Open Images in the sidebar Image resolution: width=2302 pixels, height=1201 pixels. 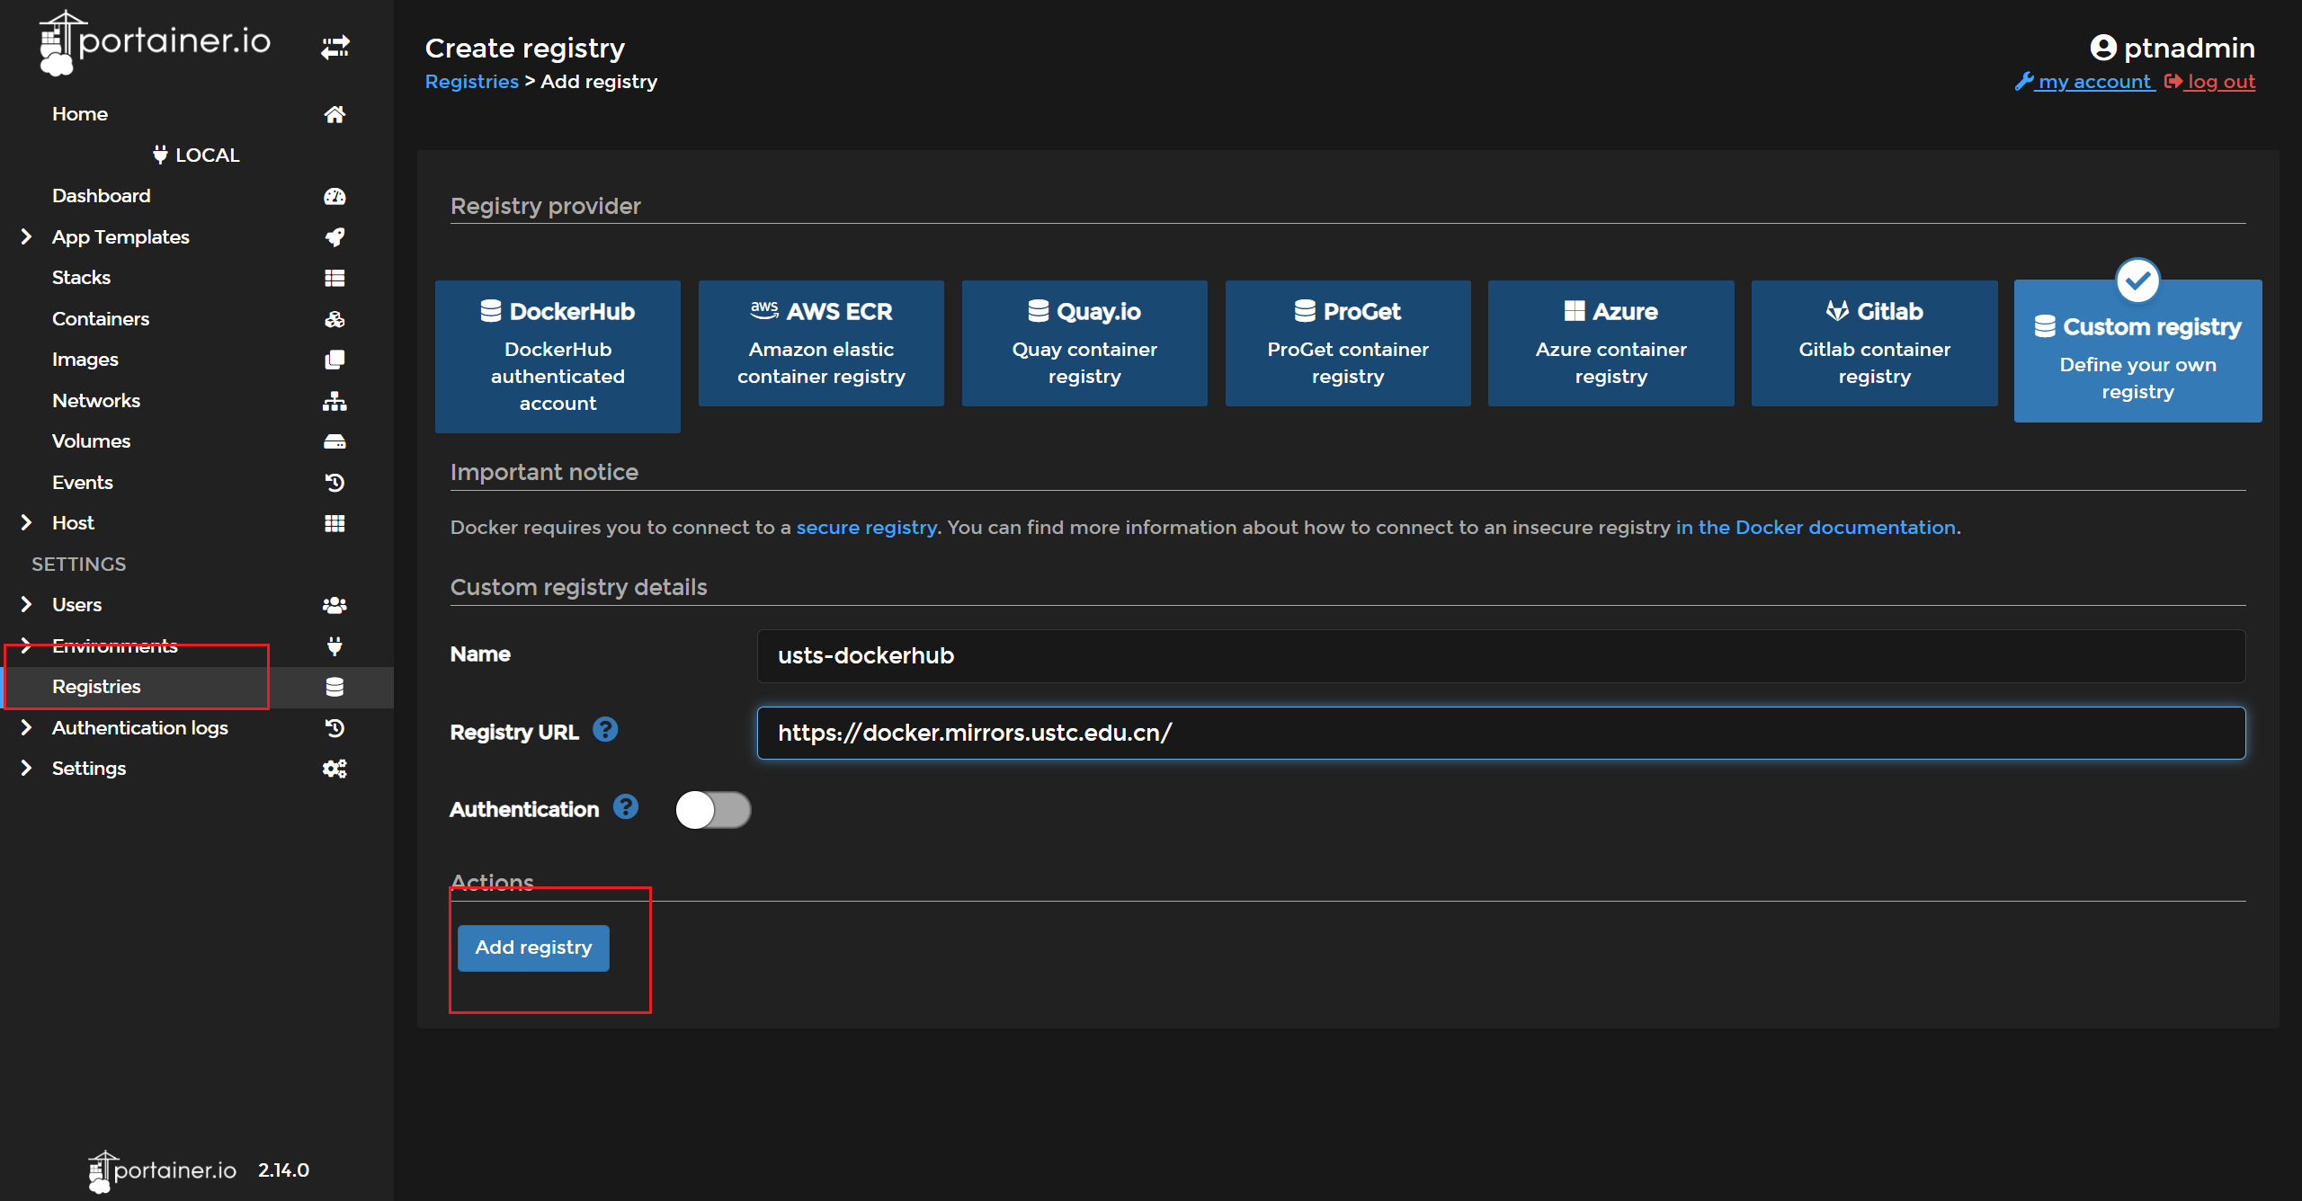85,360
